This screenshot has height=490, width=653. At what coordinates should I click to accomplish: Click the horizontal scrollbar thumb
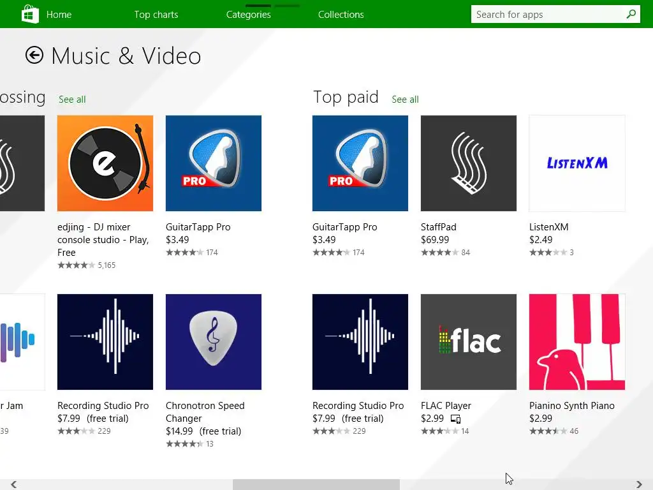(316, 485)
